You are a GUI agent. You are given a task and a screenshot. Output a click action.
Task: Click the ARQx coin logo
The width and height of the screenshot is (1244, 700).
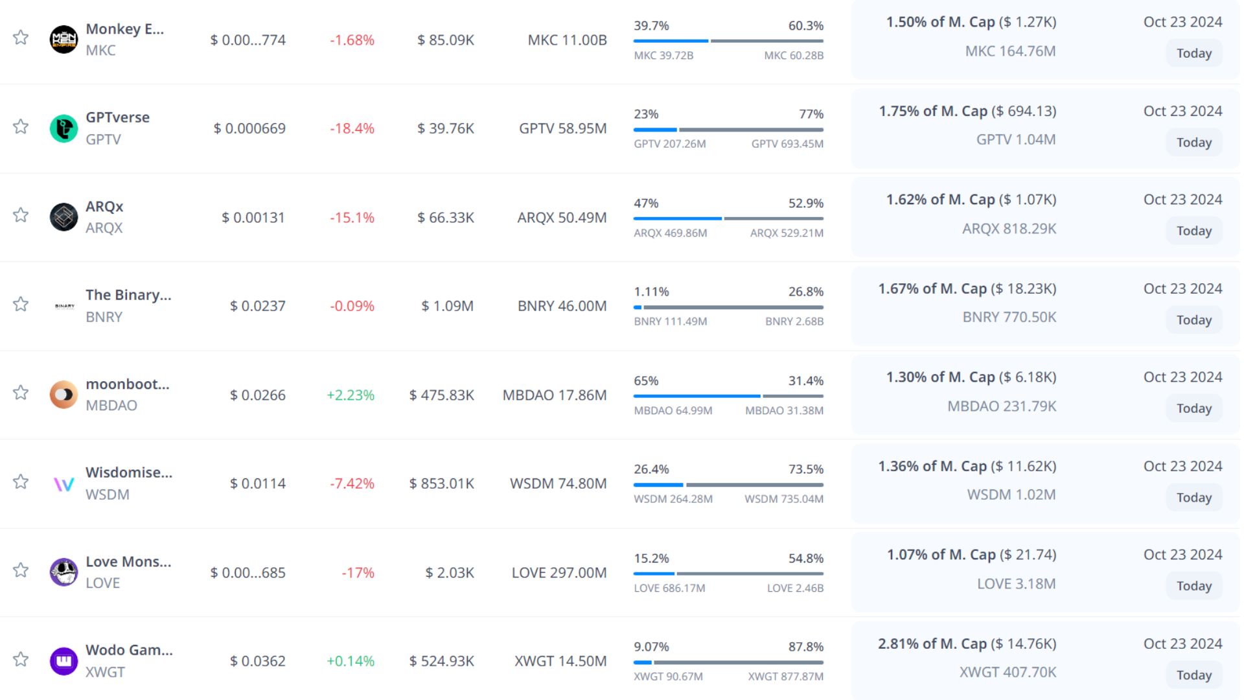pyautogui.click(x=63, y=217)
